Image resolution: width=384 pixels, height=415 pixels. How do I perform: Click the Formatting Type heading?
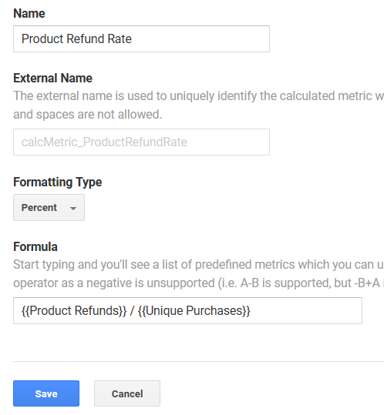58,182
